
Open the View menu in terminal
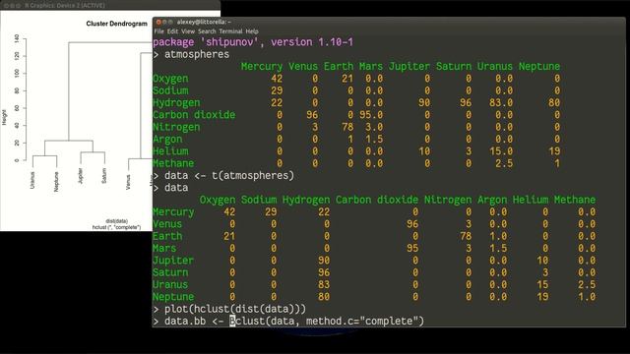click(188, 31)
